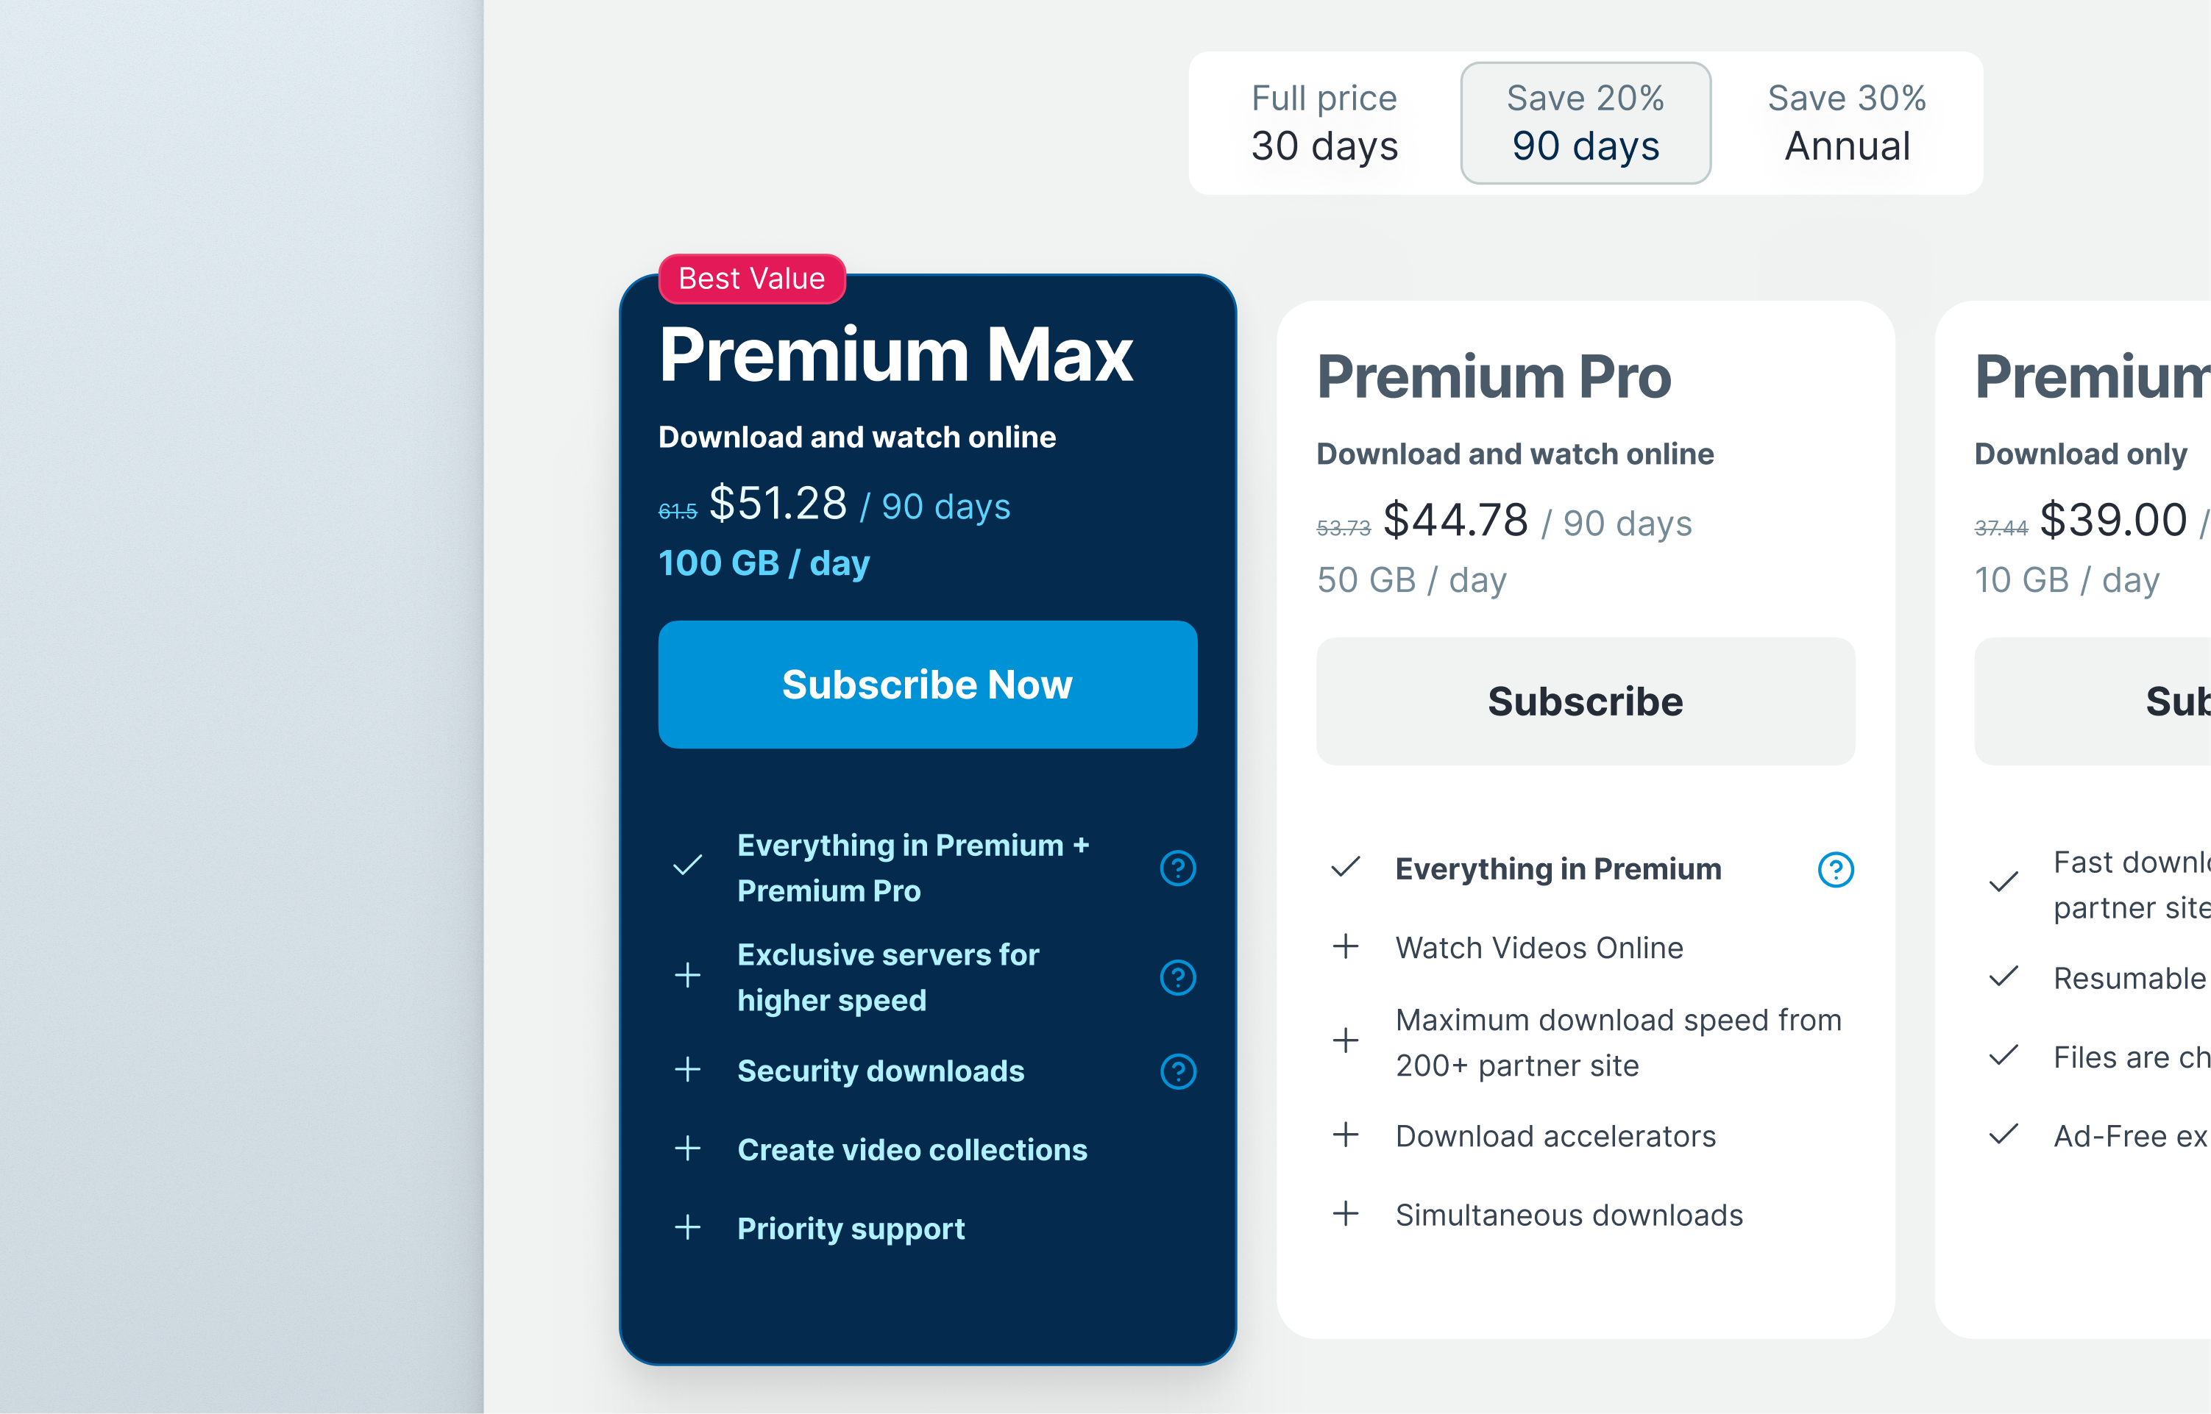Select the Save 20% 90 days billing option
2211x1414 pixels.
coord(1585,122)
